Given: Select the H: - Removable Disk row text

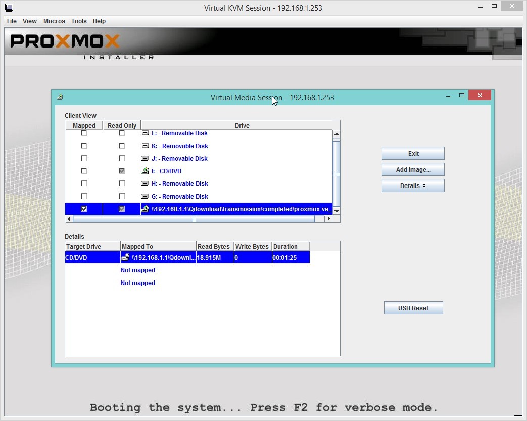Looking at the screenshot, I should 180,183.
